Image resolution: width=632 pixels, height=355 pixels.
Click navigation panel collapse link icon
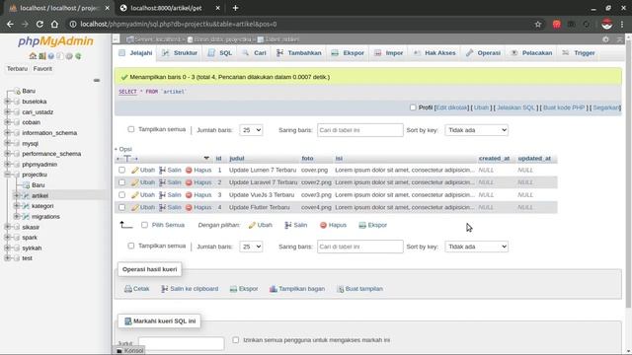pyautogui.click(x=97, y=81)
